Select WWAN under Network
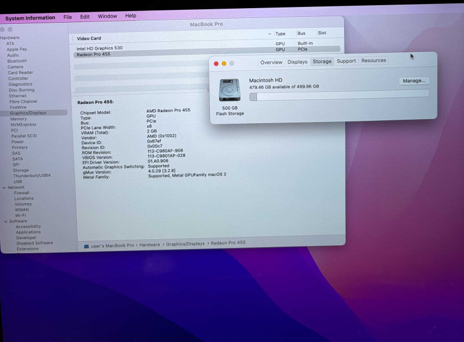The image size is (464, 342). [x=22, y=210]
